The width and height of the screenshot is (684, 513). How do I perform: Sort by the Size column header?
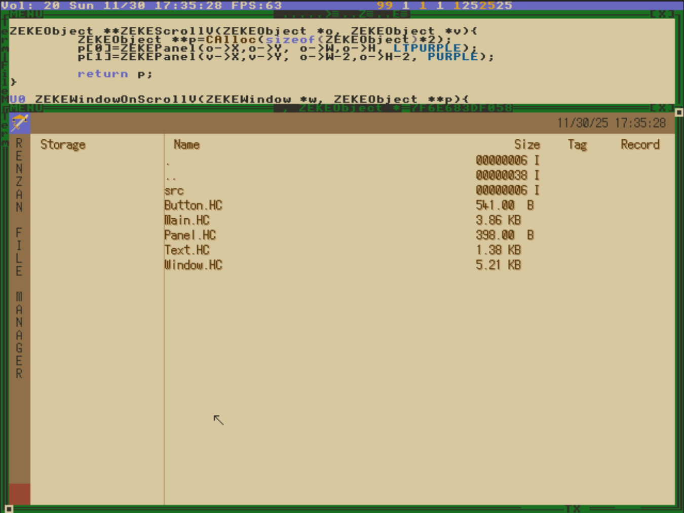coord(527,145)
